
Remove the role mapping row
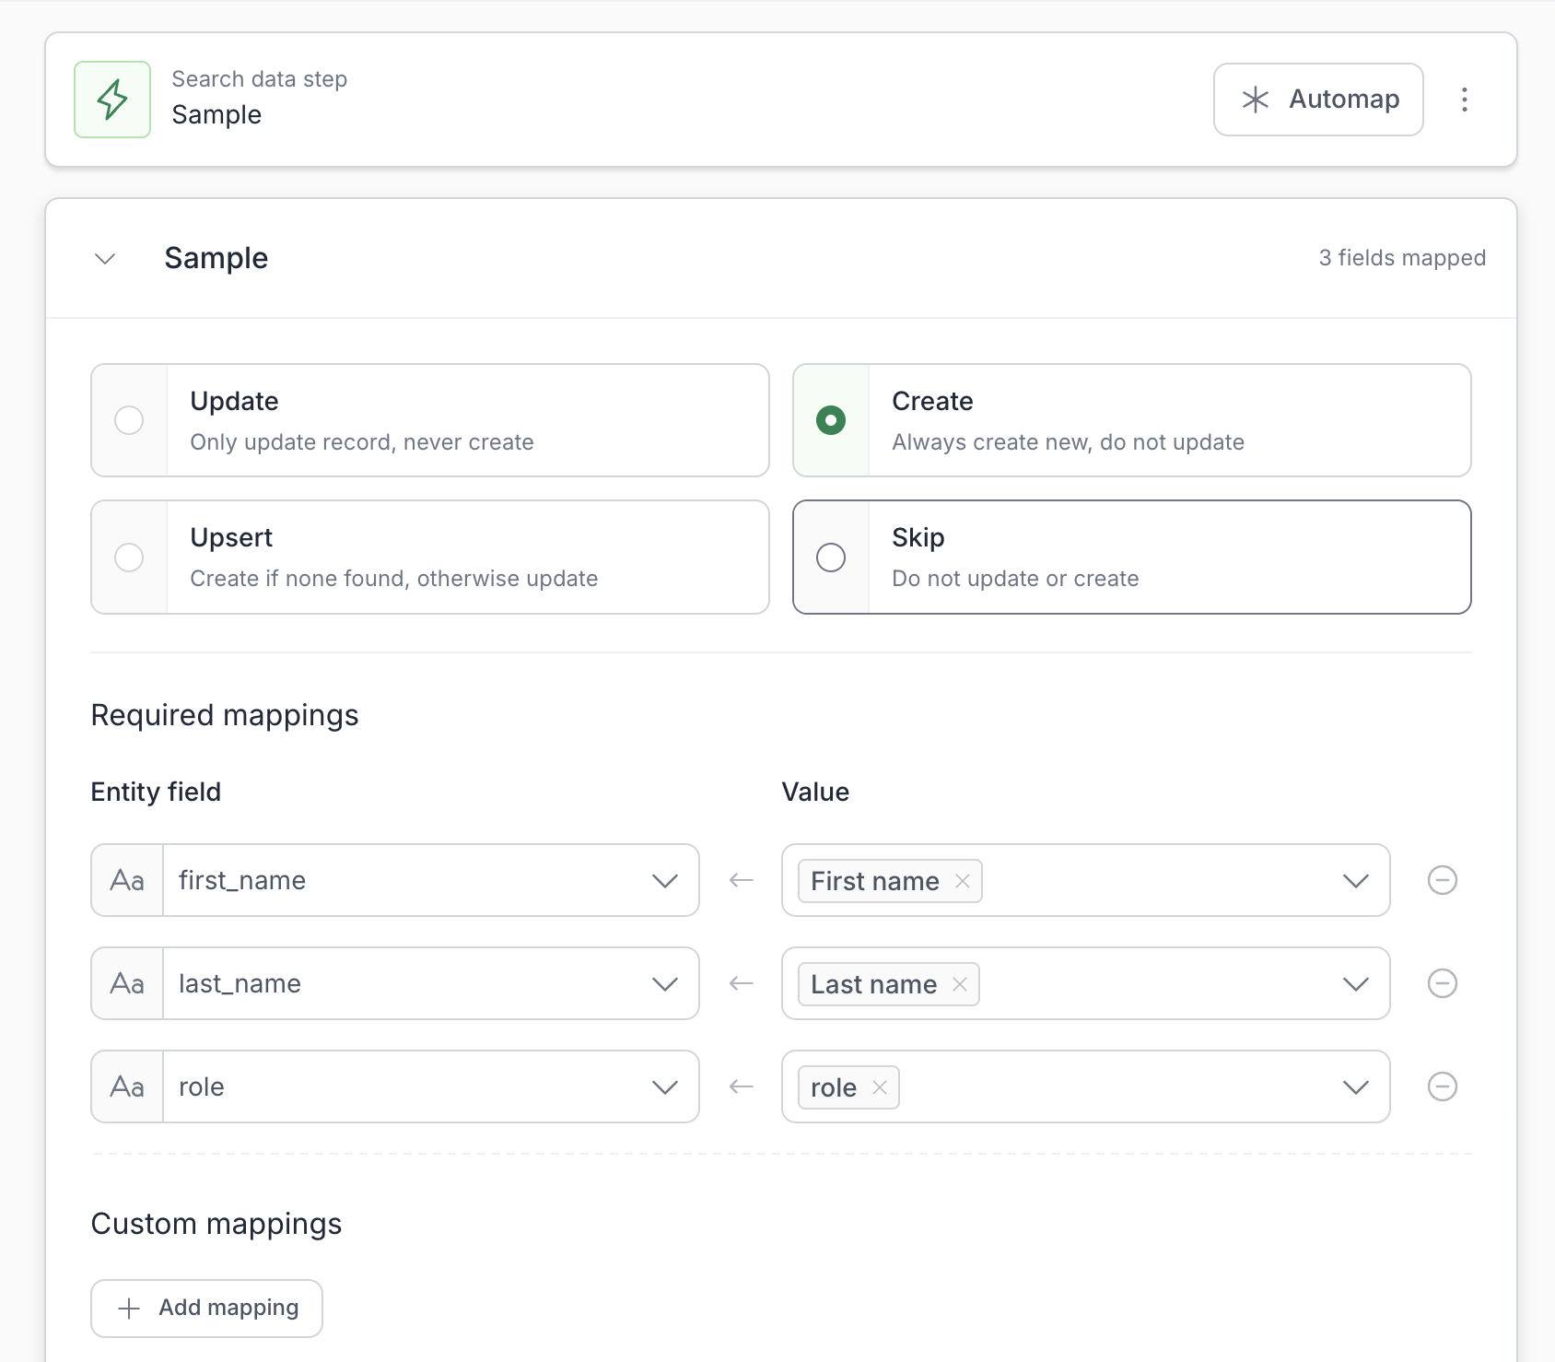tap(1442, 1086)
